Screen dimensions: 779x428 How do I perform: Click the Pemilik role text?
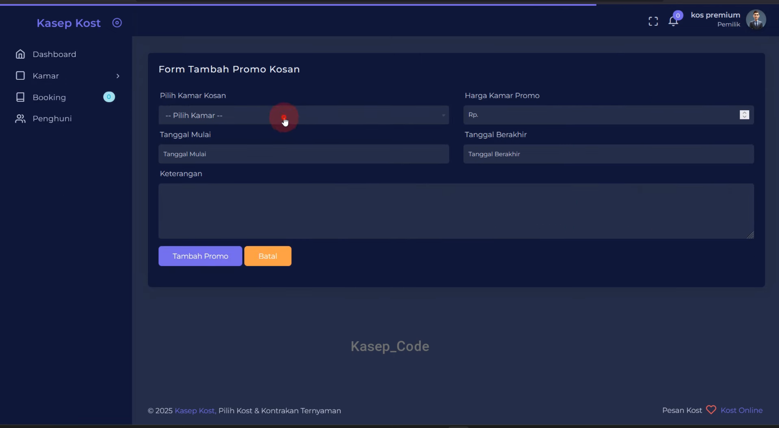pos(728,25)
